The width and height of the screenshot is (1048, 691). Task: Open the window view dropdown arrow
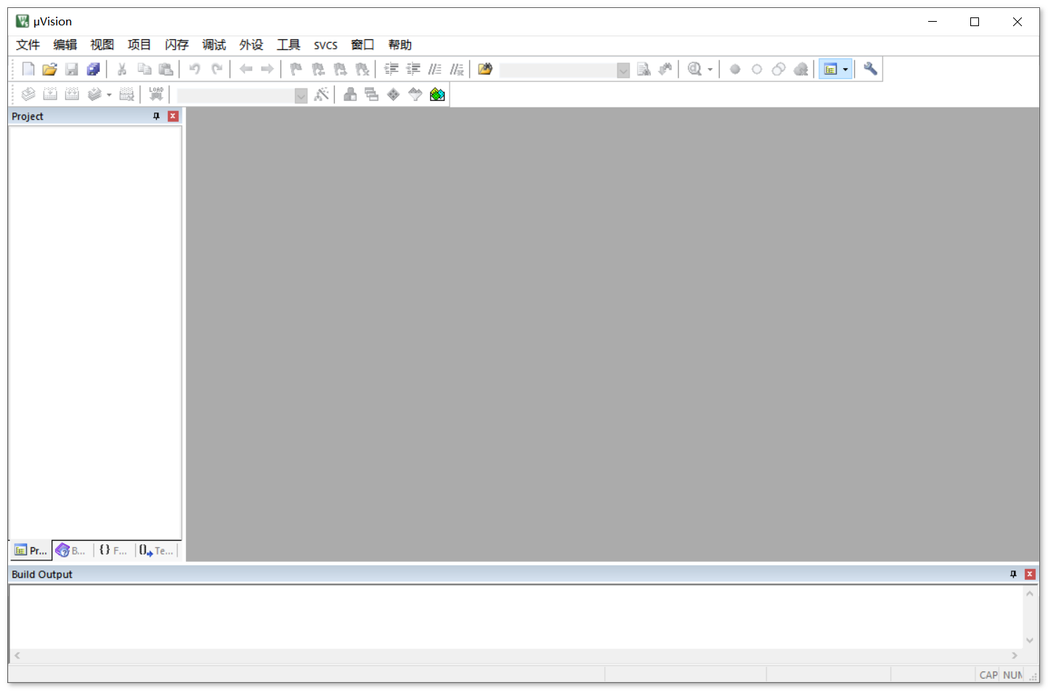click(845, 70)
